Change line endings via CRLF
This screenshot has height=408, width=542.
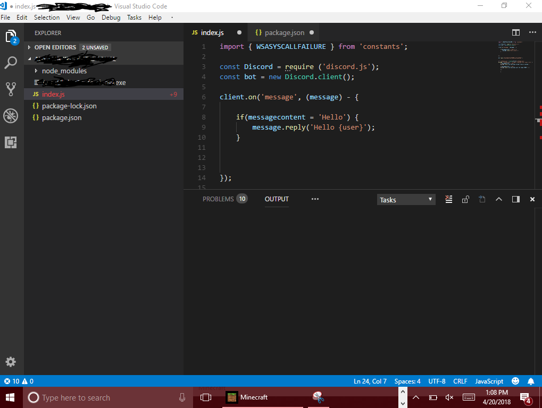(x=460, y=381)
